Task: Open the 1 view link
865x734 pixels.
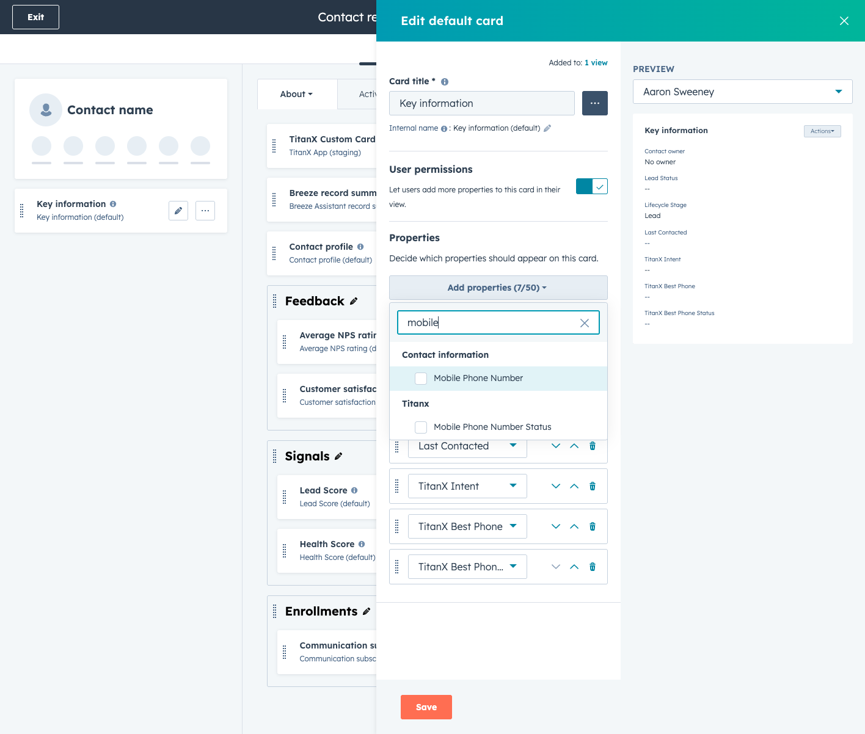Action: pyautogui.click(x=596, y=63)
